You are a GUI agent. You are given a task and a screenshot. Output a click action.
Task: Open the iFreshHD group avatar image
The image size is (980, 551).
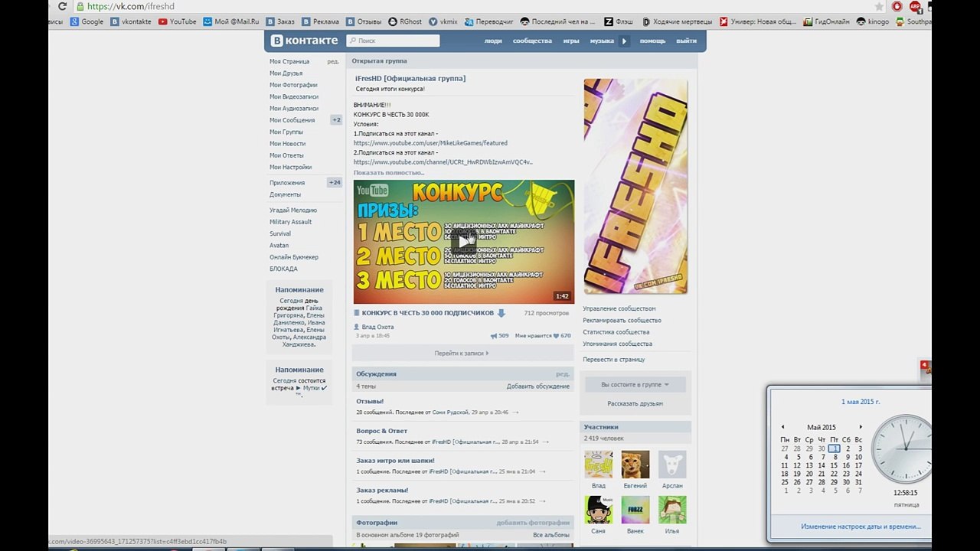coord(635,186)
